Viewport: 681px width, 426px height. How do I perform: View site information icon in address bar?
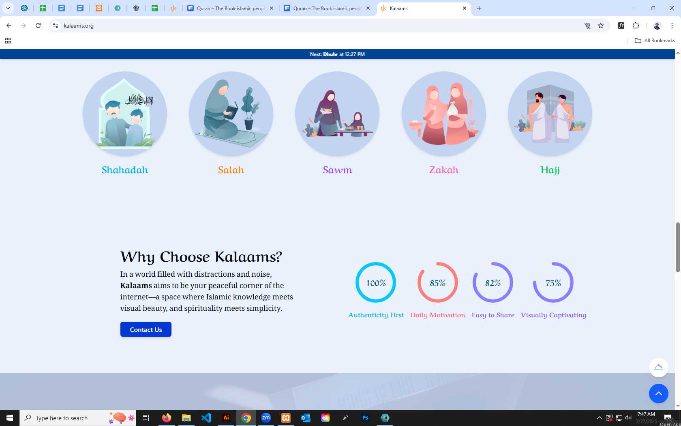[56, 26]
